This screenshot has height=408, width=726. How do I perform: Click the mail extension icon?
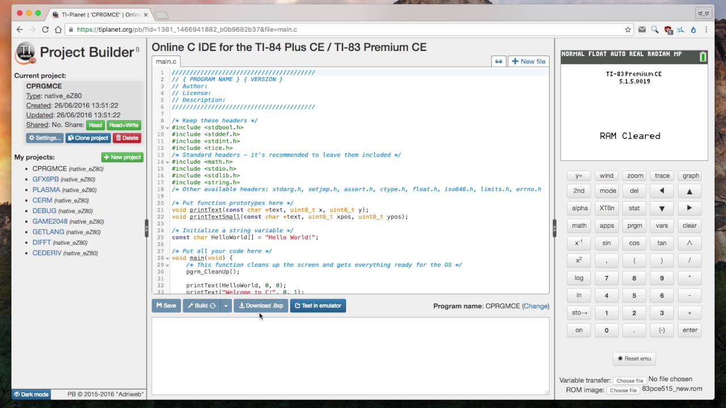[642, 29]
